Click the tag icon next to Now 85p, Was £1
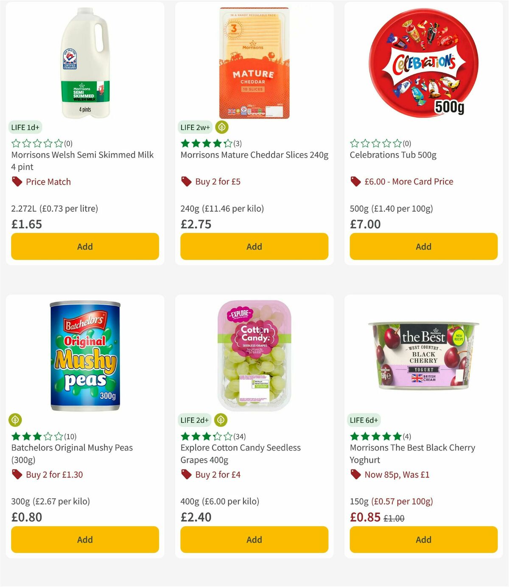This screenshot has width=509, height=587. (355, 475)
